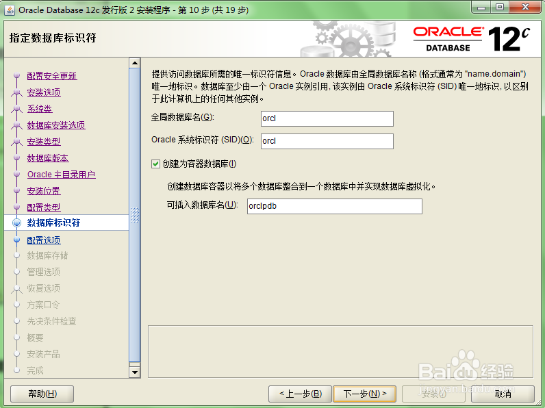Open the 数据库版本 step link
The width and height of the screenshot is (545, 408).
point(48,158)
